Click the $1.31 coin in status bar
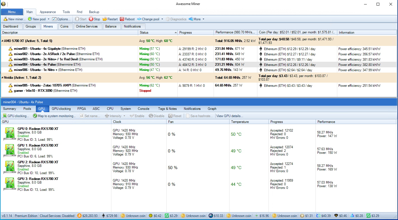The height and width of the screenshot is (220, 398). [306, 216]
